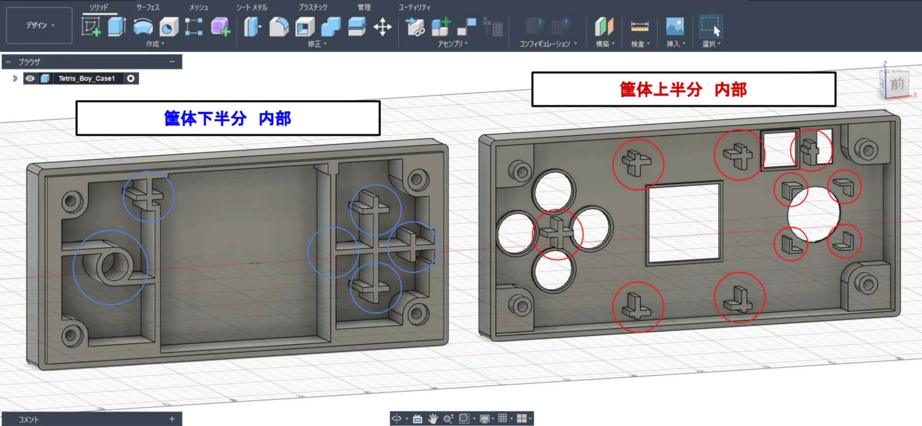Viewport: 922px width, 426px height.
Task: Open the 挿入 dropdown menu
Action: 676,44
